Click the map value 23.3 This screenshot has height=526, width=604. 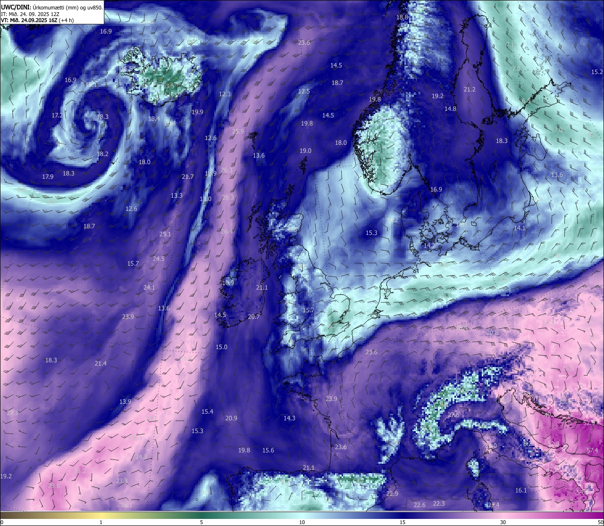[122, 481]
